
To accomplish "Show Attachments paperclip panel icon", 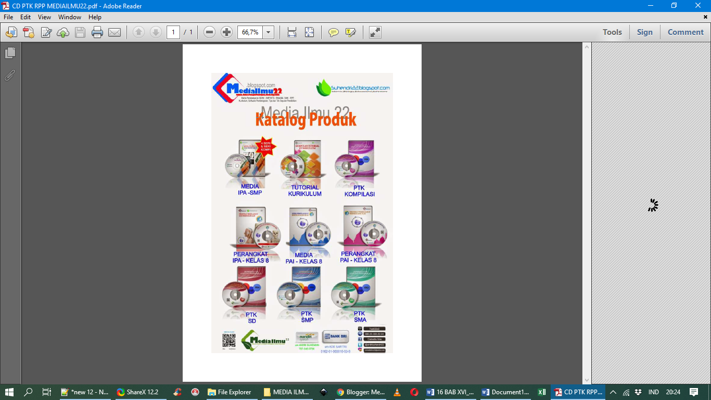I will (10, 76).
